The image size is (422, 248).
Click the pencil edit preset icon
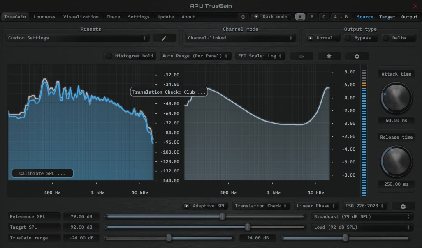pos(164,38)
